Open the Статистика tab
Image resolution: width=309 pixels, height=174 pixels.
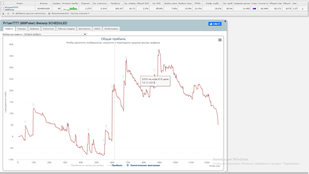[x=48, y=29]
